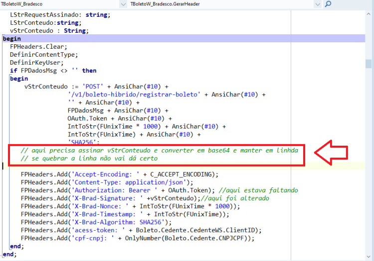
Task: Click the highlighted 'begin' line
Action: tap(184, 38)
